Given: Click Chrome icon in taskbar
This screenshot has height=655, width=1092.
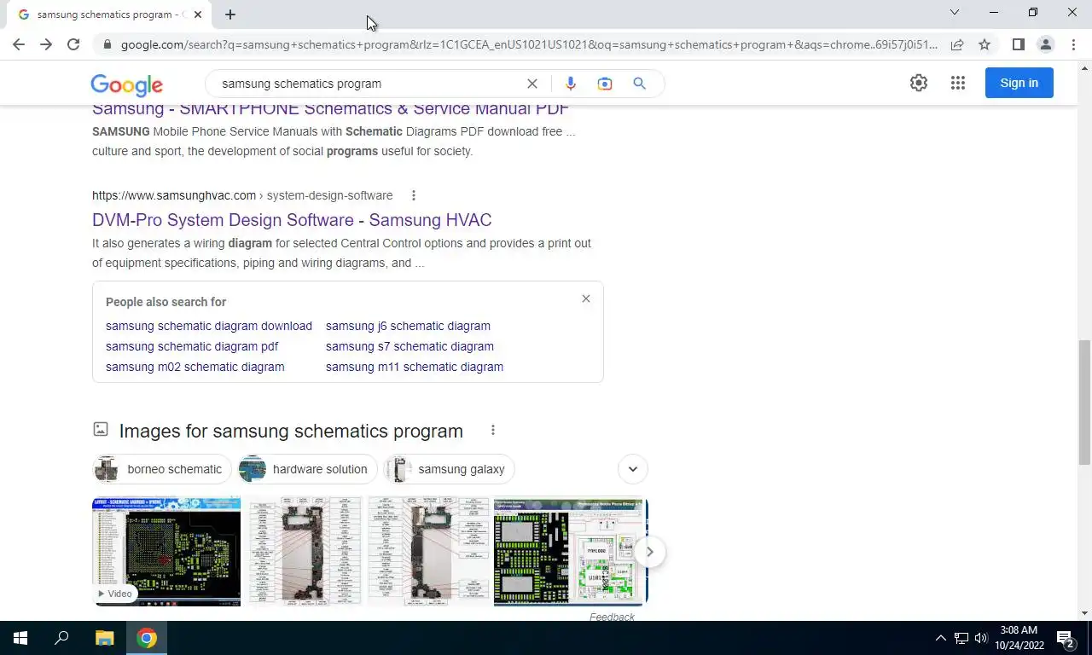Looking at the screenshot, I should pos(147,638).
